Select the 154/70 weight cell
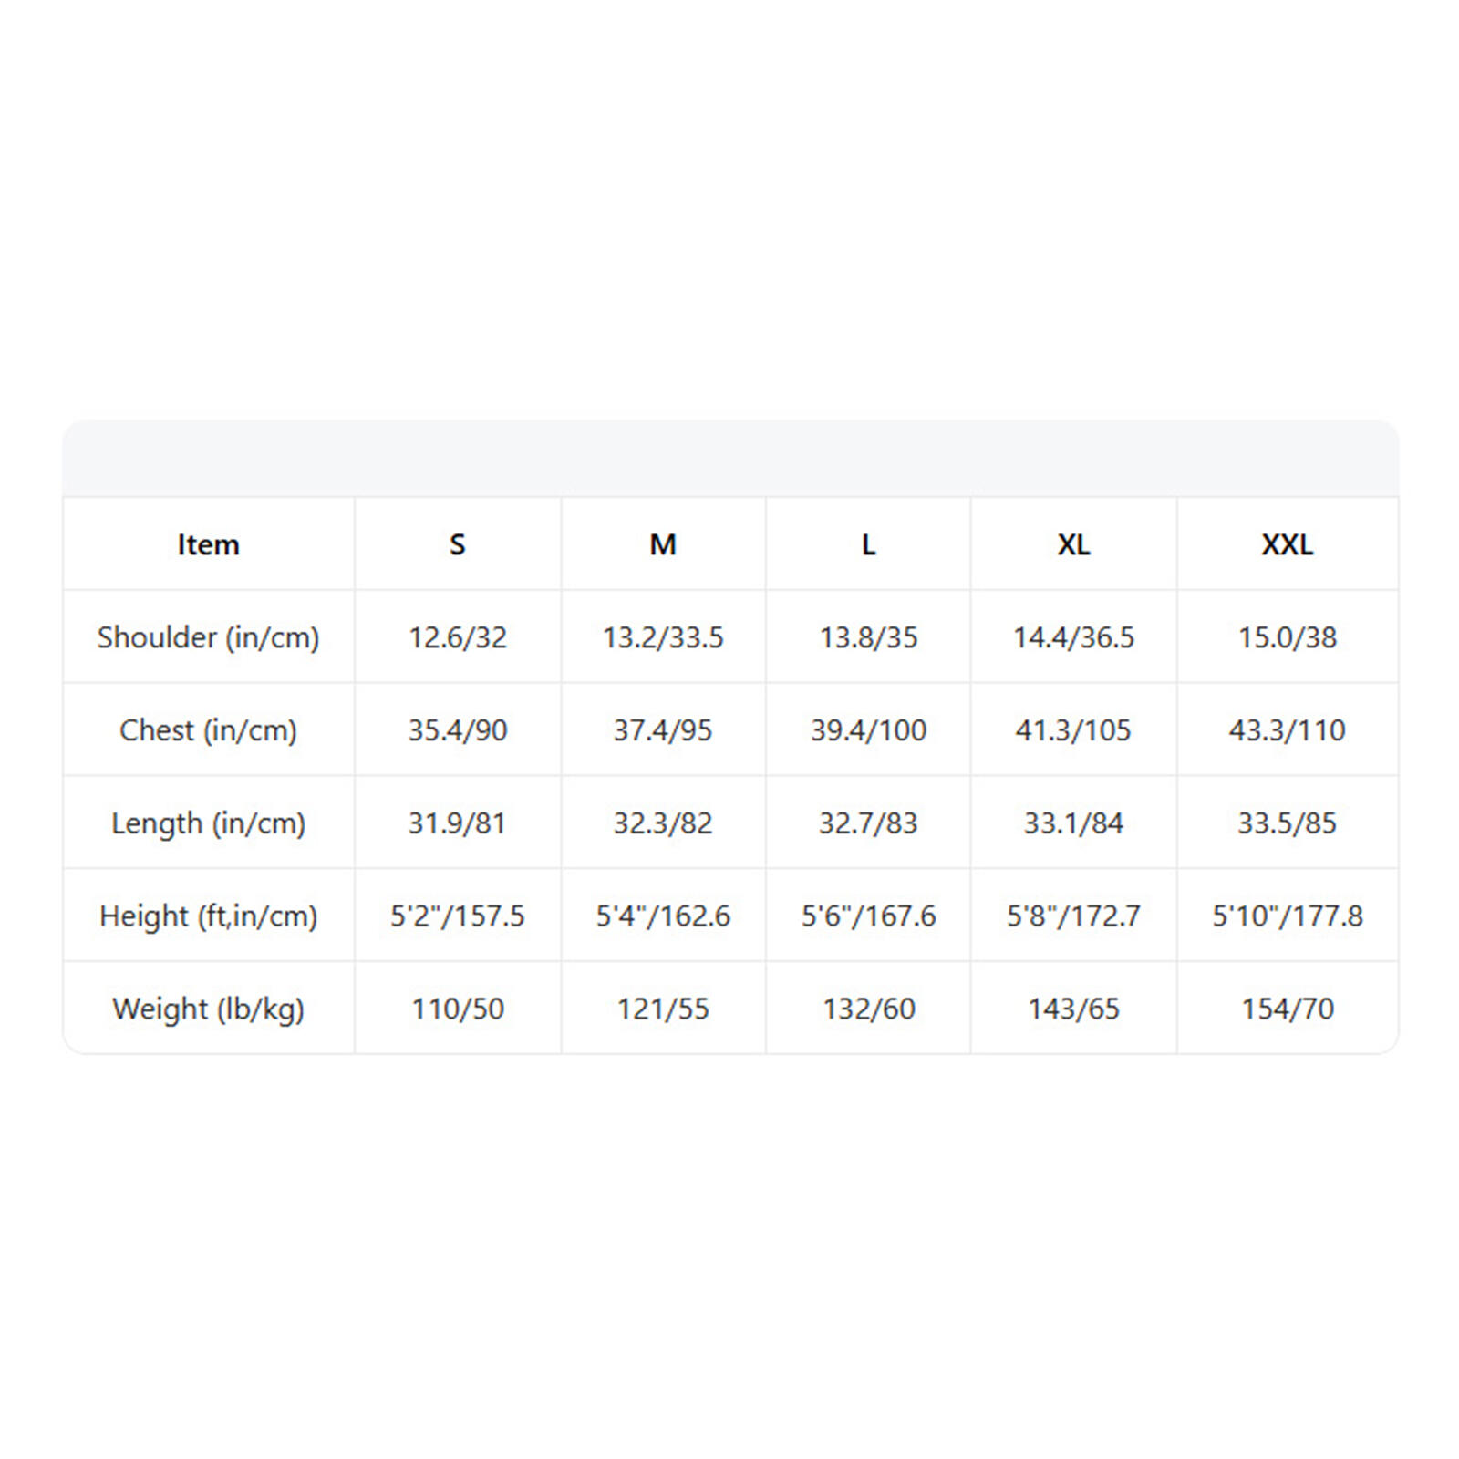1459x1459 pixels. click(x=1287, y=1009)
